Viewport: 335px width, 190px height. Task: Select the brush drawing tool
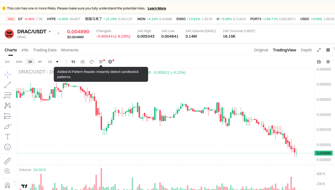click(7, 126)
